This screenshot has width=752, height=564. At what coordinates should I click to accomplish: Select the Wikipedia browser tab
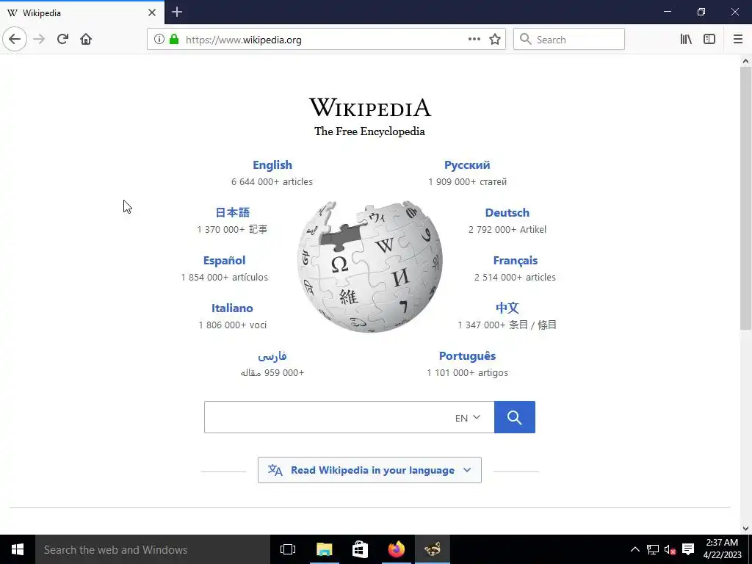coord(82,12)
